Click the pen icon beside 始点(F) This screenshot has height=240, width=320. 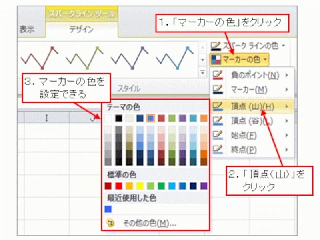(218, 135)
